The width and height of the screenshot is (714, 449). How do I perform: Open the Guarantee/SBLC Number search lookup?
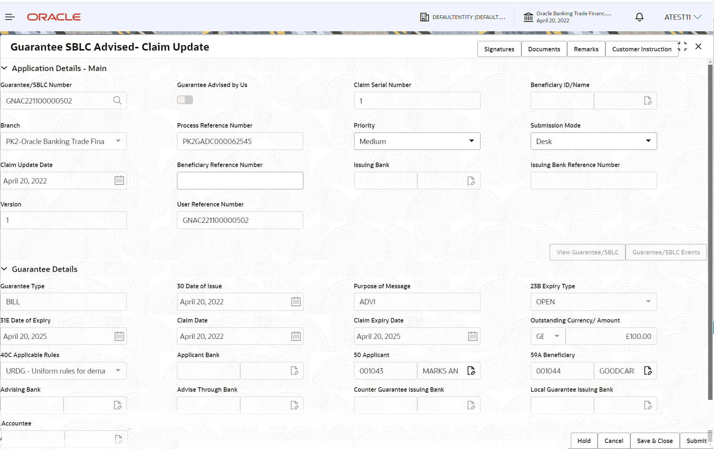coord(117,100)
